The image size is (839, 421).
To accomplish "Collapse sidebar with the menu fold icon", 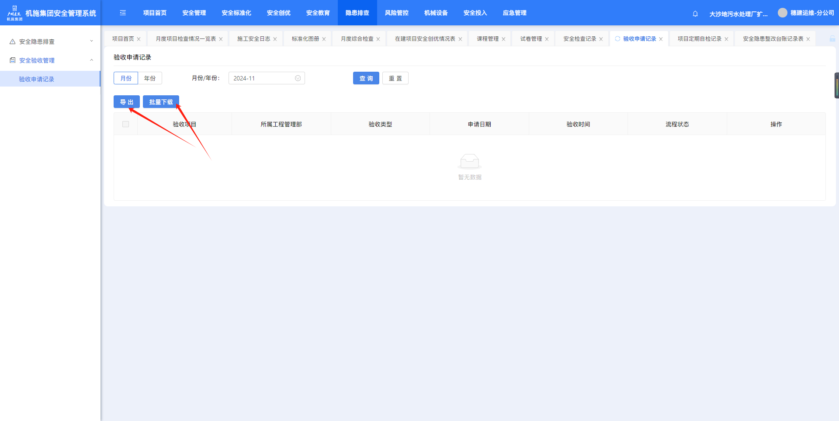I will click(123, 13).
